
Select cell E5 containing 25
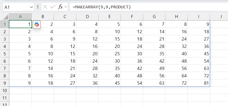click(109, 54)
